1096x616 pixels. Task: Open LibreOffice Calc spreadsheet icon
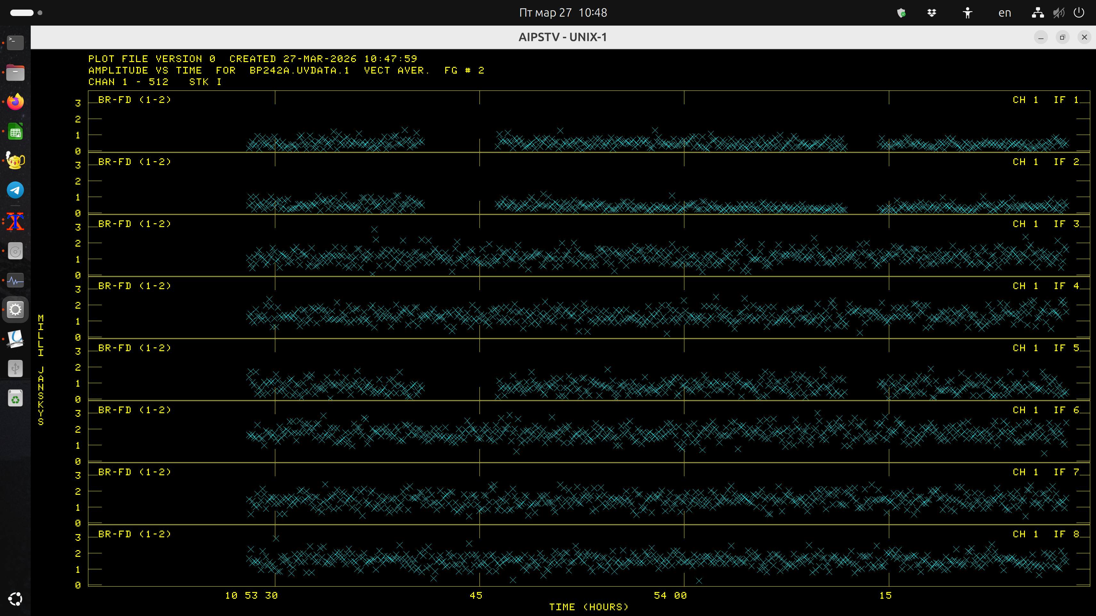pyautogui.click(x=15, y=132)
